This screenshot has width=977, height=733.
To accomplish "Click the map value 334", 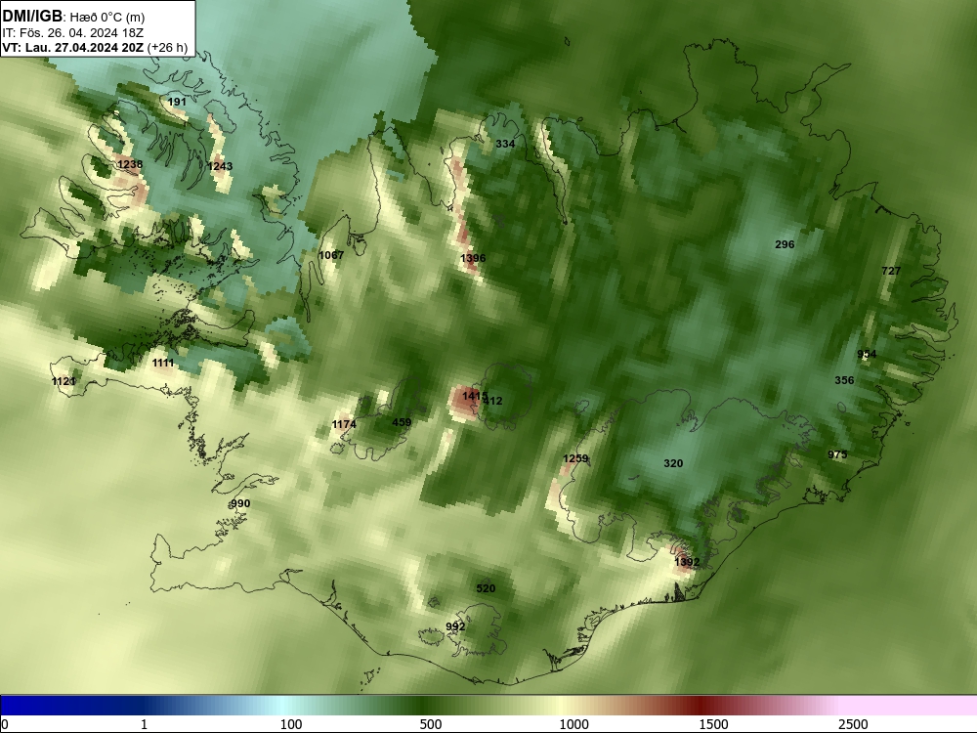I will coord(505,144).
